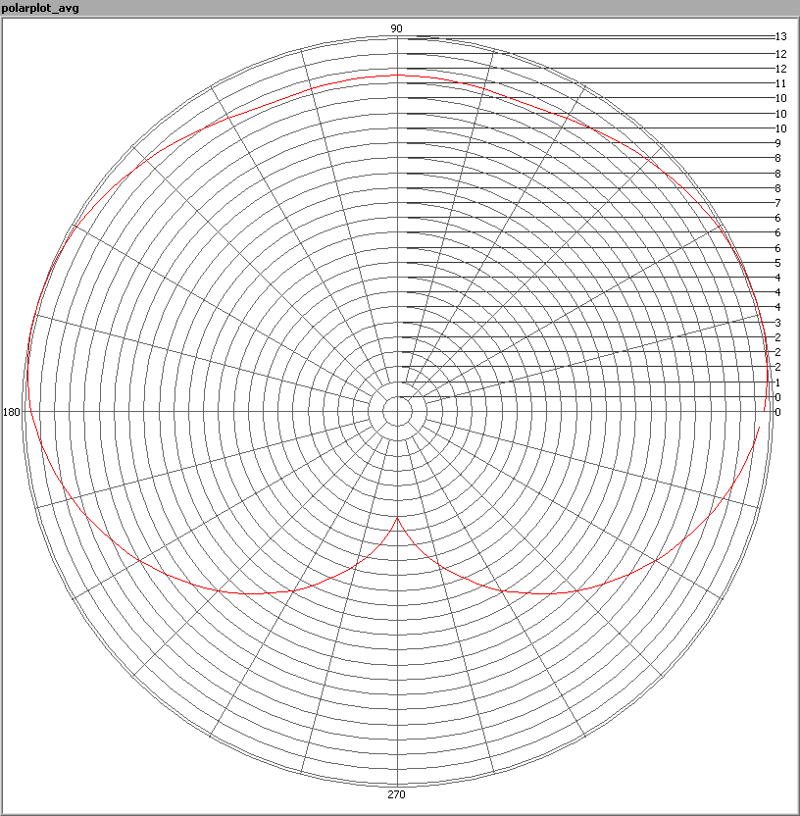Select the radial scale label 3

click(x=777, y=323)
